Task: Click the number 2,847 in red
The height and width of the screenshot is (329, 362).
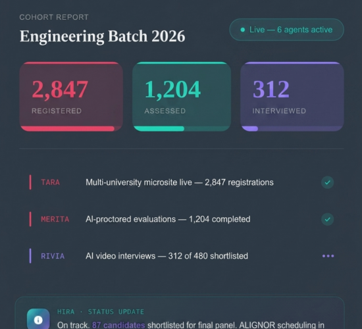Action: pos(60,89)
